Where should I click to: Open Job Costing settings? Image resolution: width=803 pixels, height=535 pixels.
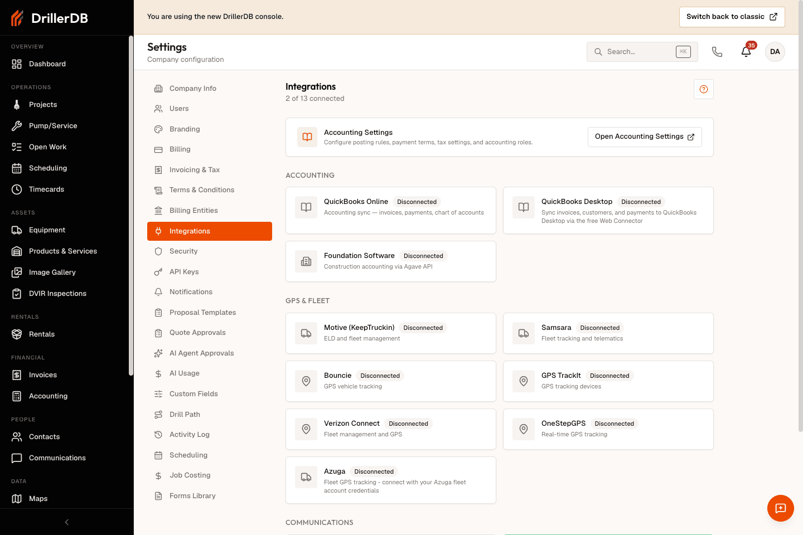click(210, 475)
